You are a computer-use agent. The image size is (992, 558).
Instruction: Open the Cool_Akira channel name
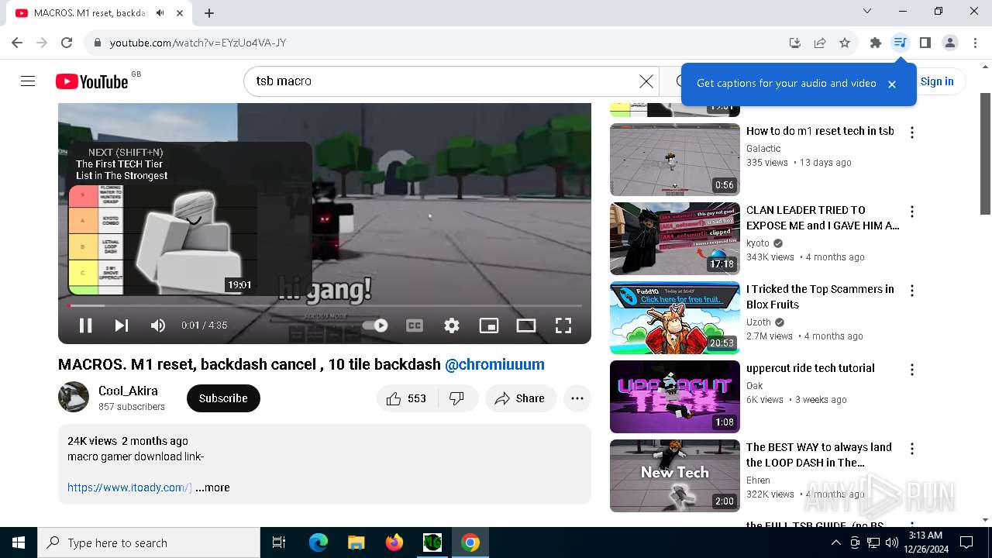click(x=128, y=391)
